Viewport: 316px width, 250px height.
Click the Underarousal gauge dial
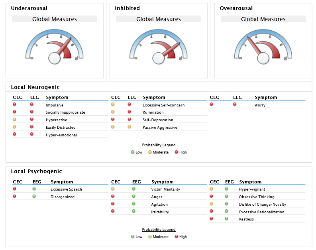tap(55, 47)
